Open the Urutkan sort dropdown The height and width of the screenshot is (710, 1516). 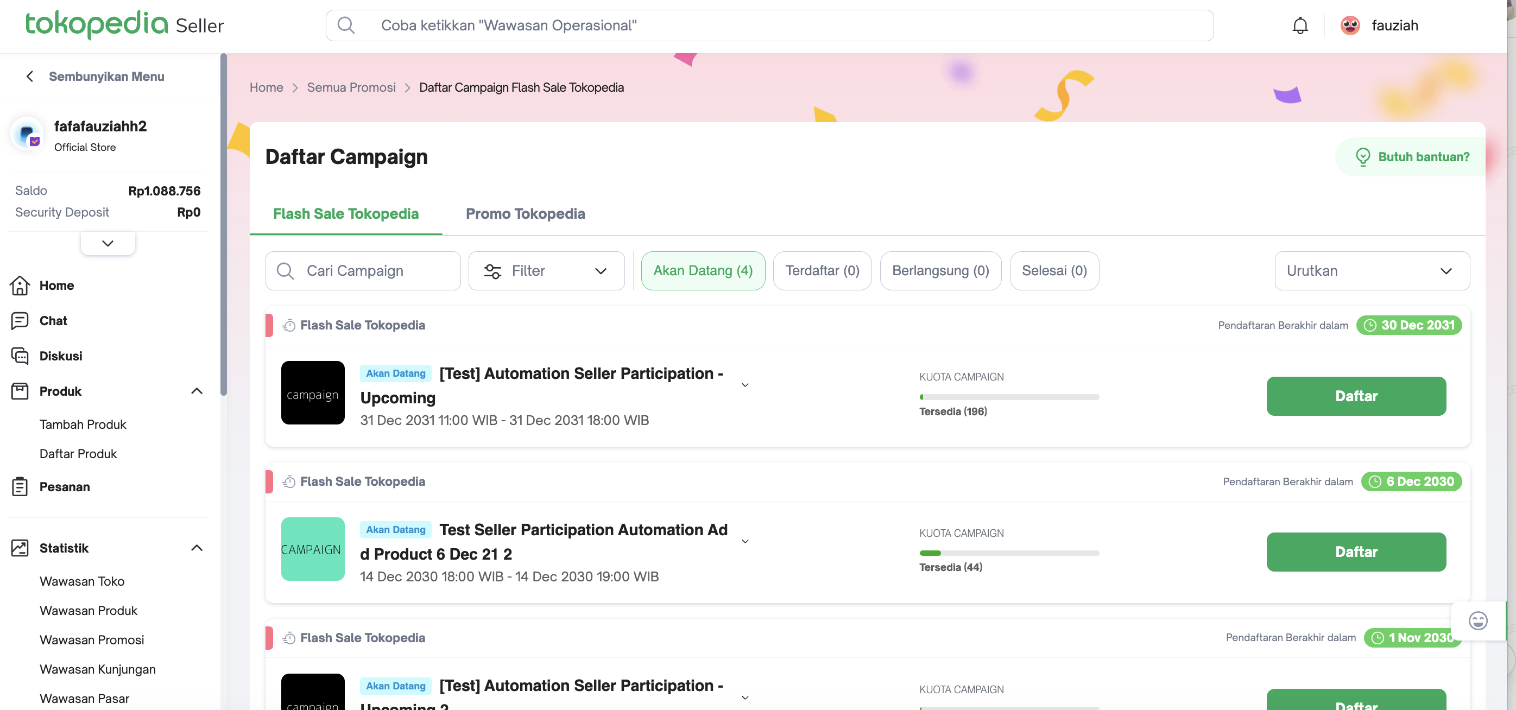point(1371,270)
